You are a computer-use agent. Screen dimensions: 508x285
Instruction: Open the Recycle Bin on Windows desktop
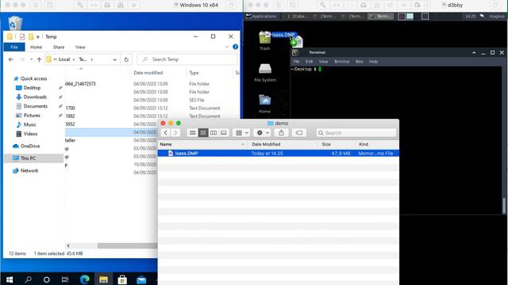pyautogui.click(x=14, y=23)
